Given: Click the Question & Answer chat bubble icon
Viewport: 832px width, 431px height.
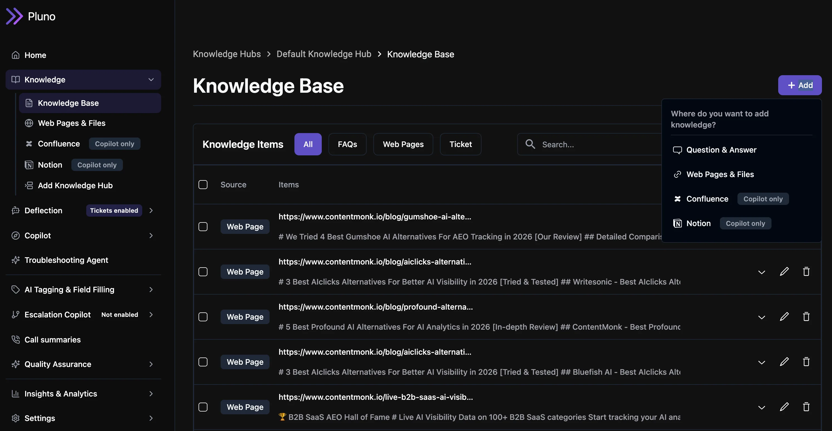Looking at the screenshot, I should point(677,150).
